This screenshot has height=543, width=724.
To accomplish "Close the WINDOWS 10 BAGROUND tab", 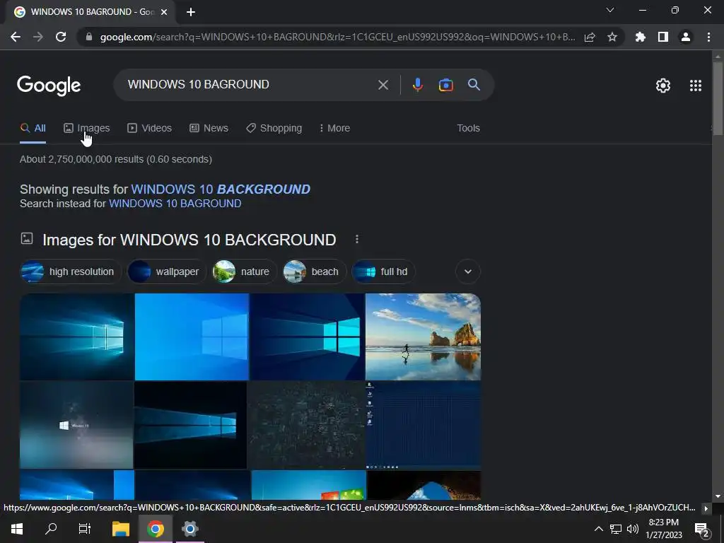I will click(164, 12).
